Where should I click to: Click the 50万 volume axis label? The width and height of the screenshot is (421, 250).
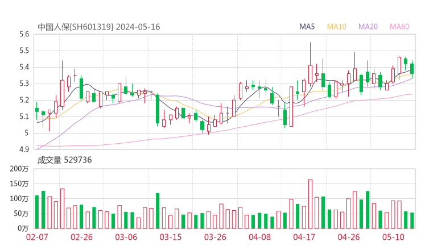click(21, 214)
